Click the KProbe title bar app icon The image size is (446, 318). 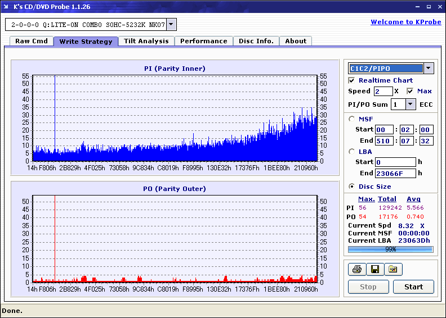point(6,7)
